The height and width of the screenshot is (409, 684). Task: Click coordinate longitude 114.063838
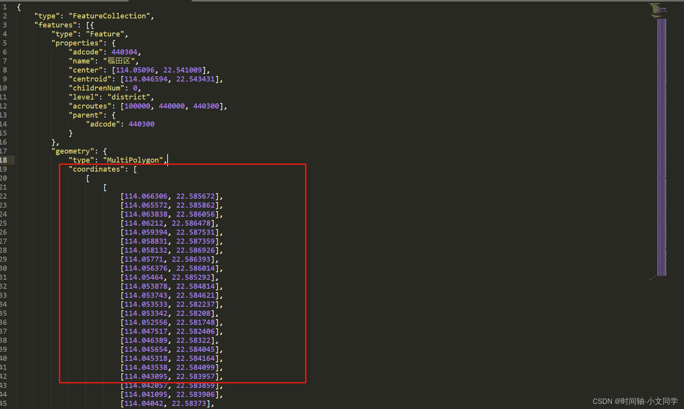[146, 214]
